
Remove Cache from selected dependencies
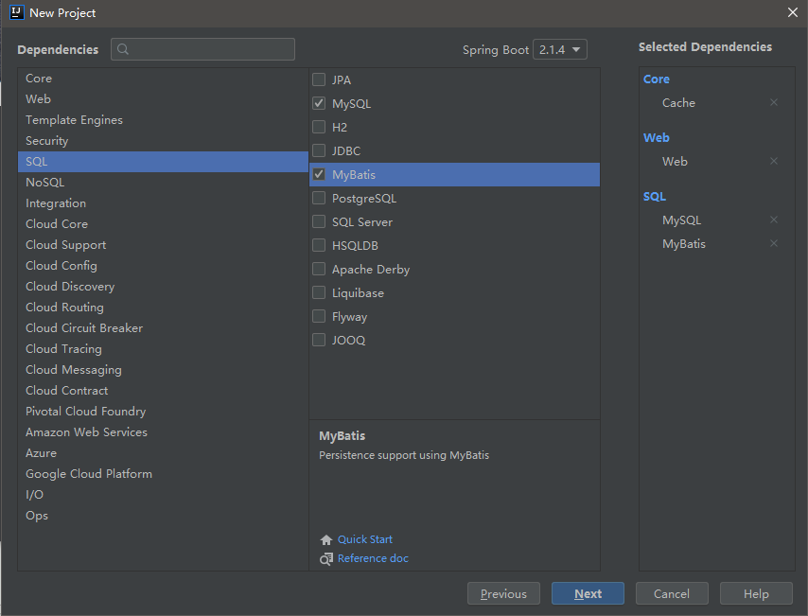pyautogui.click(x=774, y=102)
